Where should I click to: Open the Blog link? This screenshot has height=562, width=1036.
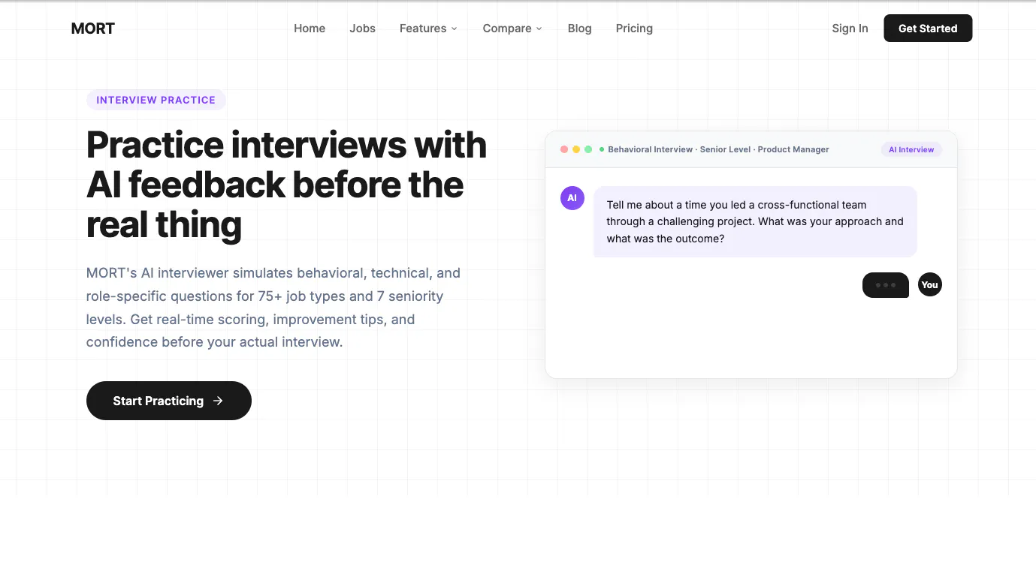pyautogui.click(x=580, y=29)
